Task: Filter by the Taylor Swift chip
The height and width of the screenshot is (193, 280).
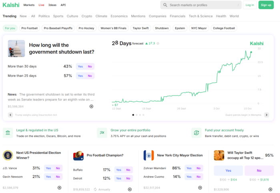Action: (x=140, y=28)
